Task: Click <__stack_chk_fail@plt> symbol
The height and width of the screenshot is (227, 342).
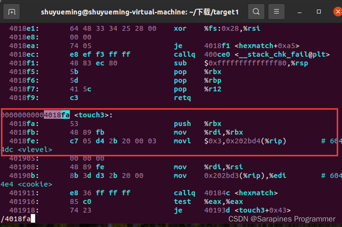Action: tap(282, 54)
